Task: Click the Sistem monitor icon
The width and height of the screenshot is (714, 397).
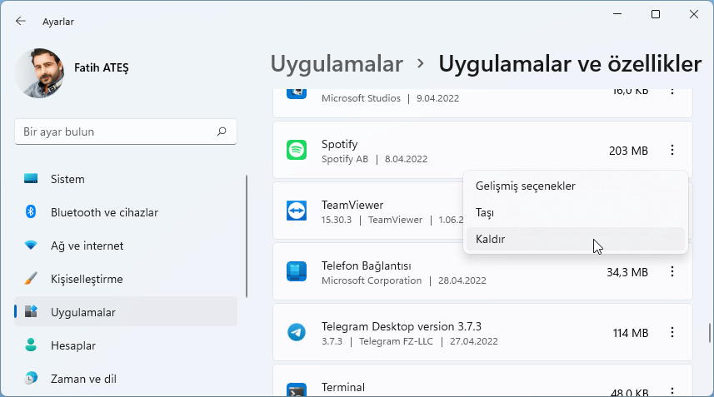Action: point(31,178)
